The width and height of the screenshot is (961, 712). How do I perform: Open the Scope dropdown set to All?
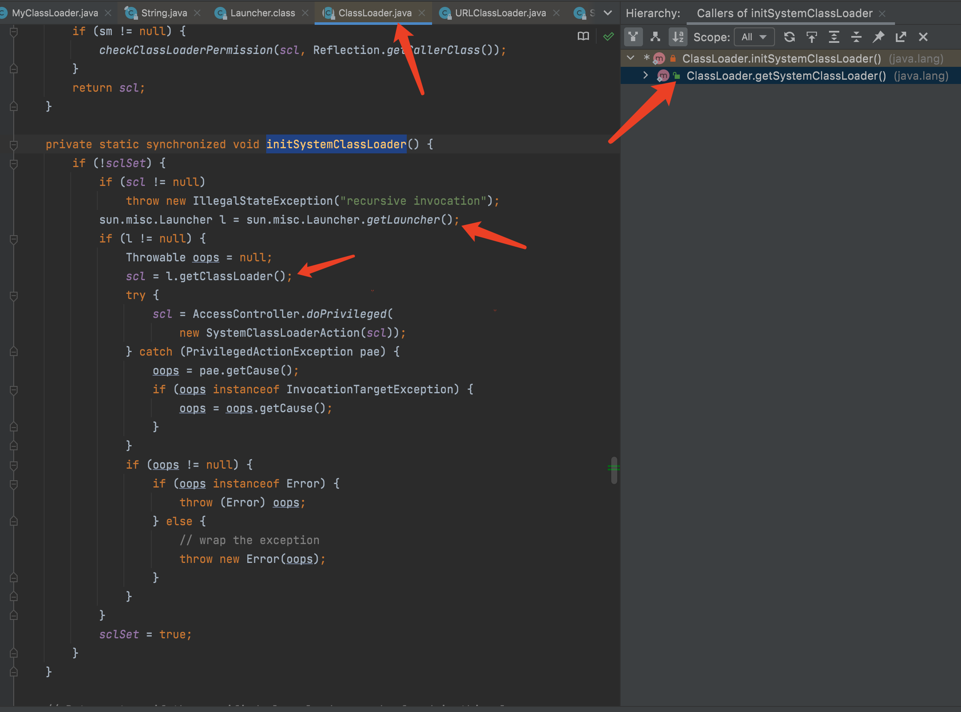754,37
